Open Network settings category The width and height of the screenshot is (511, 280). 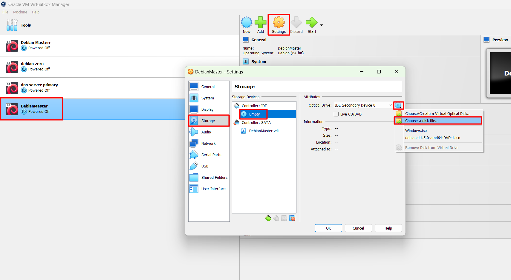coord(209,143)
